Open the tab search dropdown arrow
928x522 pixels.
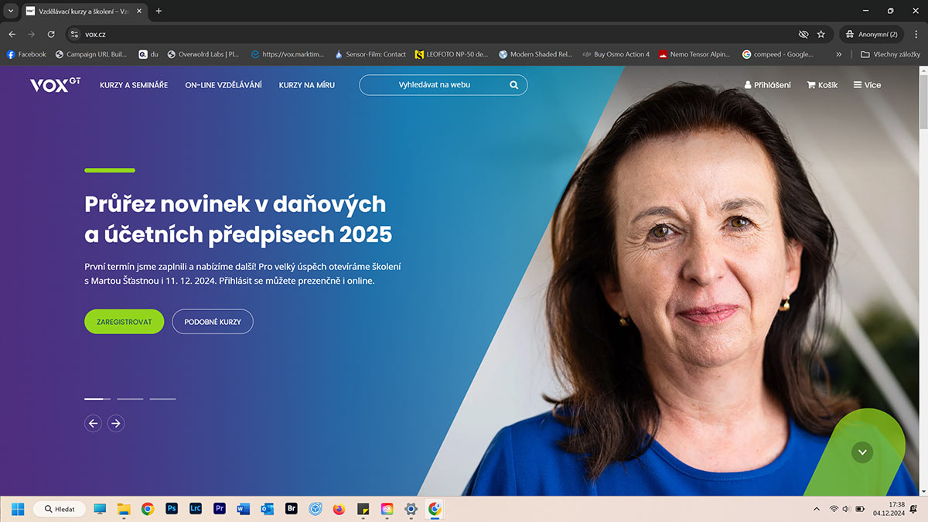tap(11, 11)
